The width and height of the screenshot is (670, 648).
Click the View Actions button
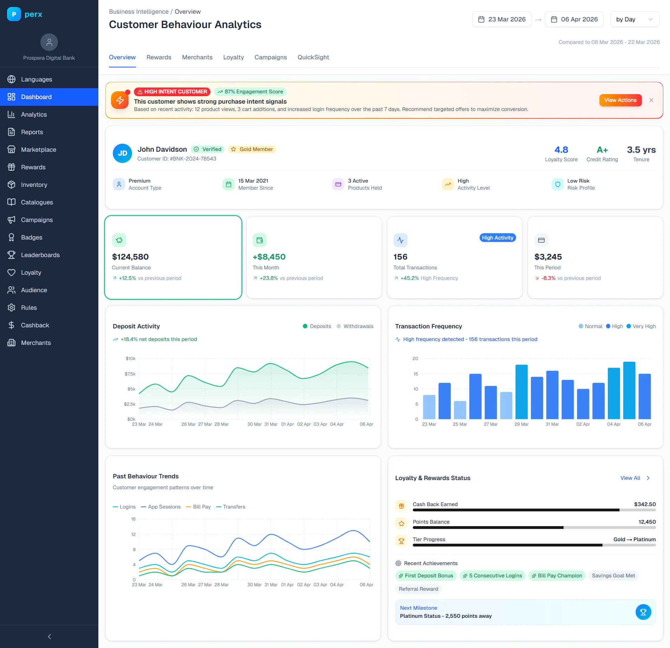coord(620,100)
